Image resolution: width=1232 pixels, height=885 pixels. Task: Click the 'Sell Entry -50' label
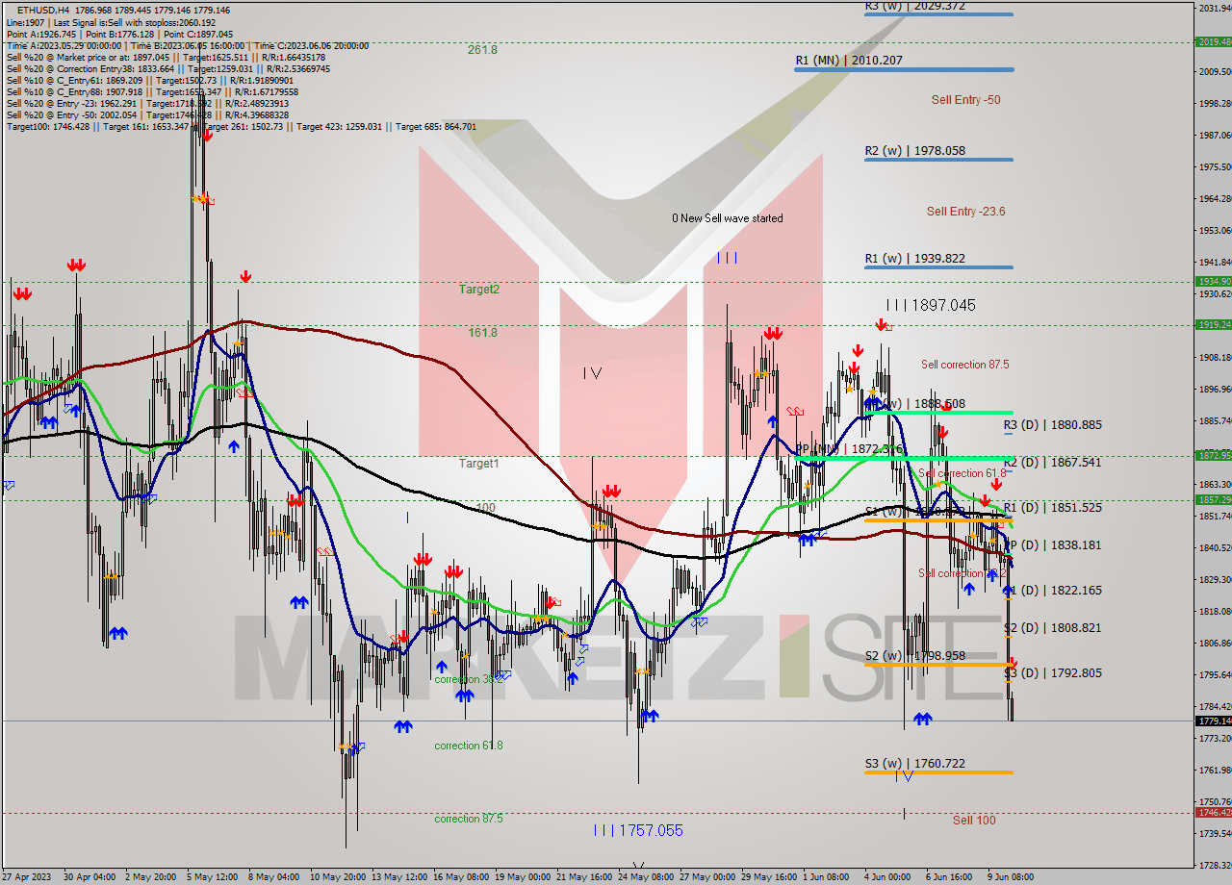tap(965, 100)
